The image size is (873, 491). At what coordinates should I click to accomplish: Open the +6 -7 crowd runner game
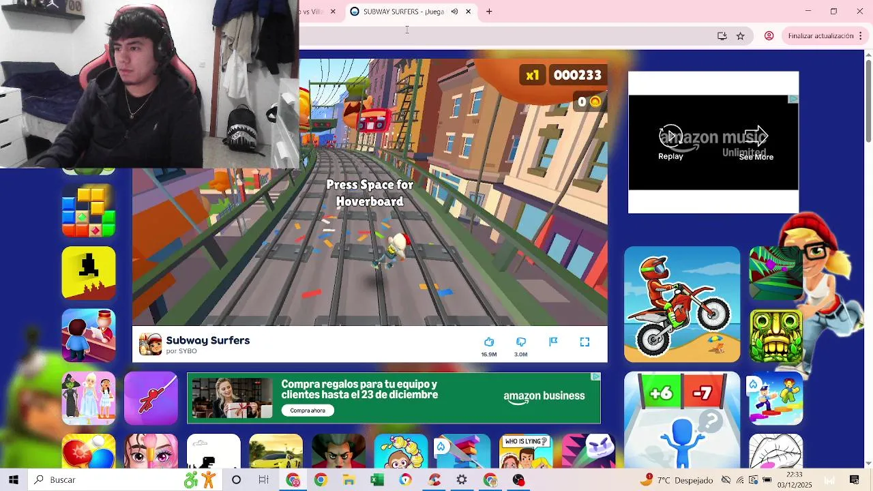pos(682,420)
